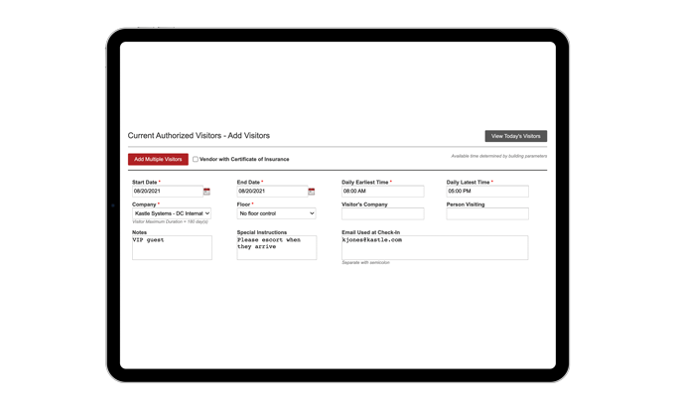Click inside the Notes text area
This screenshot has height=410, width=675.
pos(172,247)
